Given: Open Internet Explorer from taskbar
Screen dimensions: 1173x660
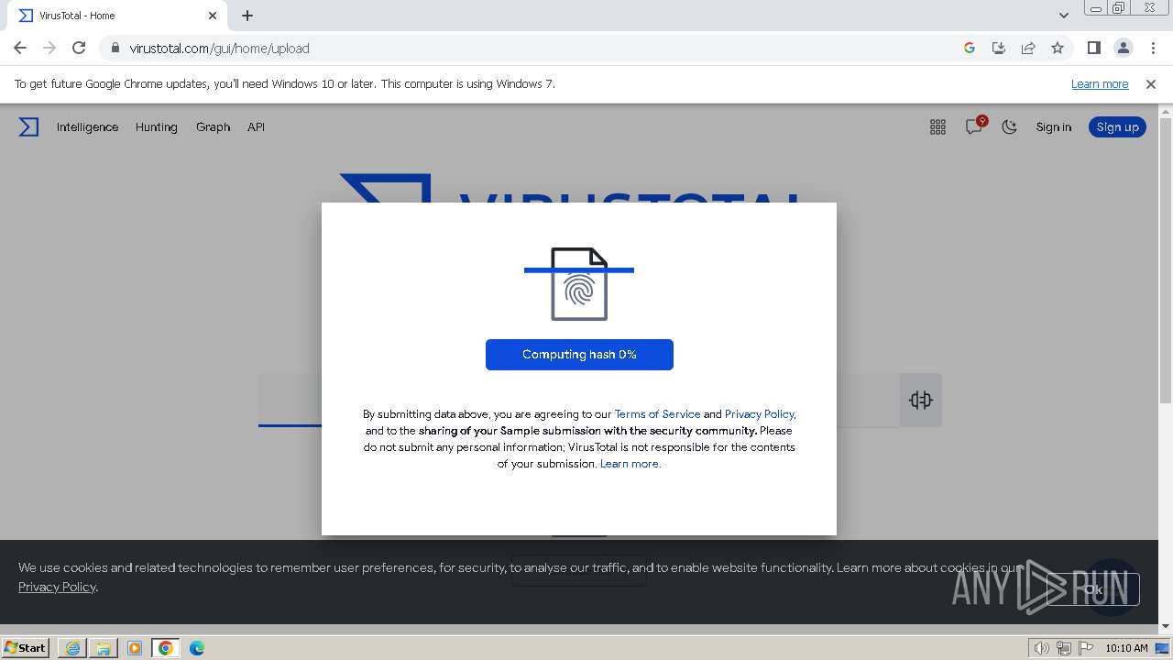Looking at the screenshot, I should coord(72,648).
